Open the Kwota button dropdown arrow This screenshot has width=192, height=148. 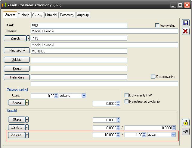pyautogui.click(x=27, y=102)
